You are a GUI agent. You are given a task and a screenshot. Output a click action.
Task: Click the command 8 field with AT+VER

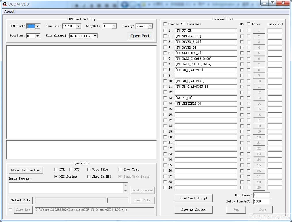tap(205, 70)
